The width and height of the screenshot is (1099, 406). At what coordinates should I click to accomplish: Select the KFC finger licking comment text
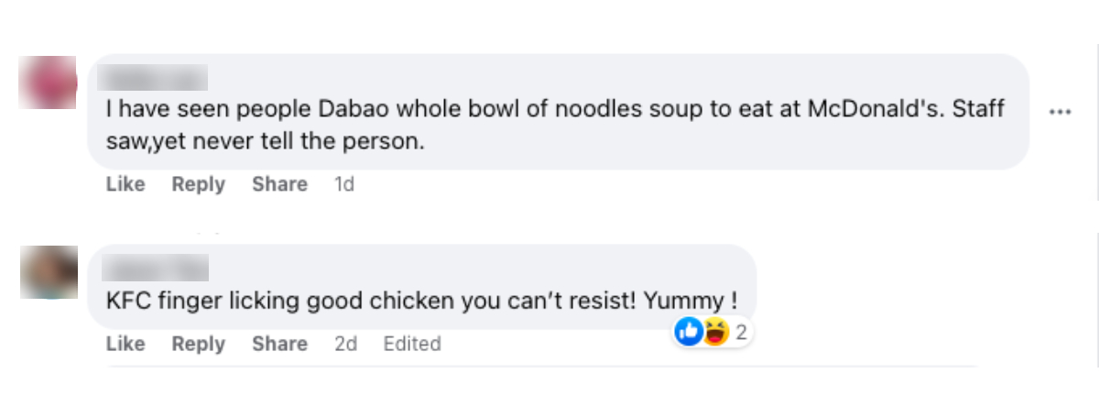423,300
